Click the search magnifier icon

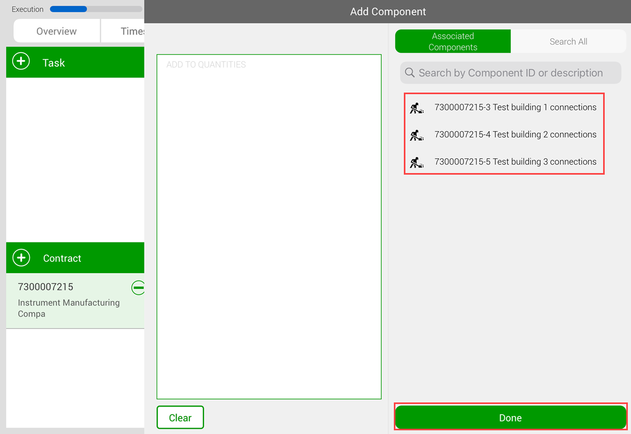tap(410, 73)
